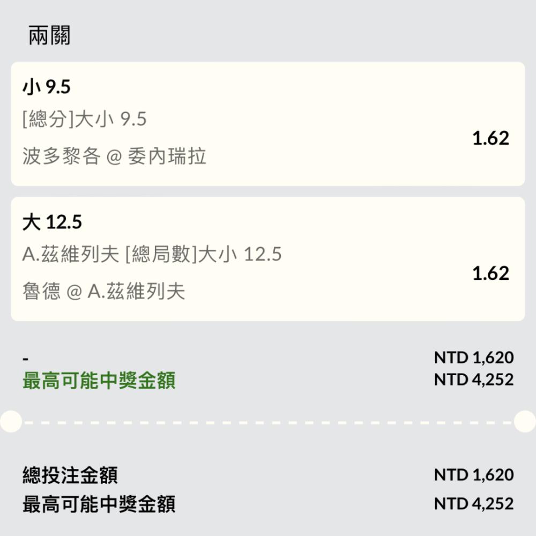Click the bottom black 最高可能中獎金額 label
The image size is (536, 536).
[x=99, y=504]
